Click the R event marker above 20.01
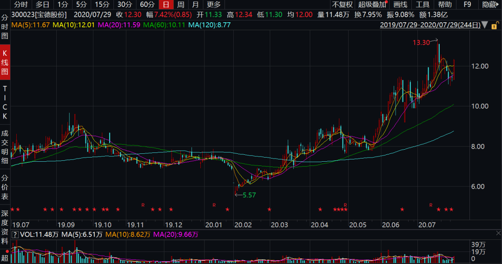Screen dimensions: 502x264 click(x=214, y=205)
